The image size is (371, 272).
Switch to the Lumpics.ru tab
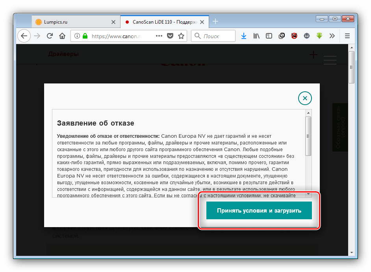(x=71, y=22)
